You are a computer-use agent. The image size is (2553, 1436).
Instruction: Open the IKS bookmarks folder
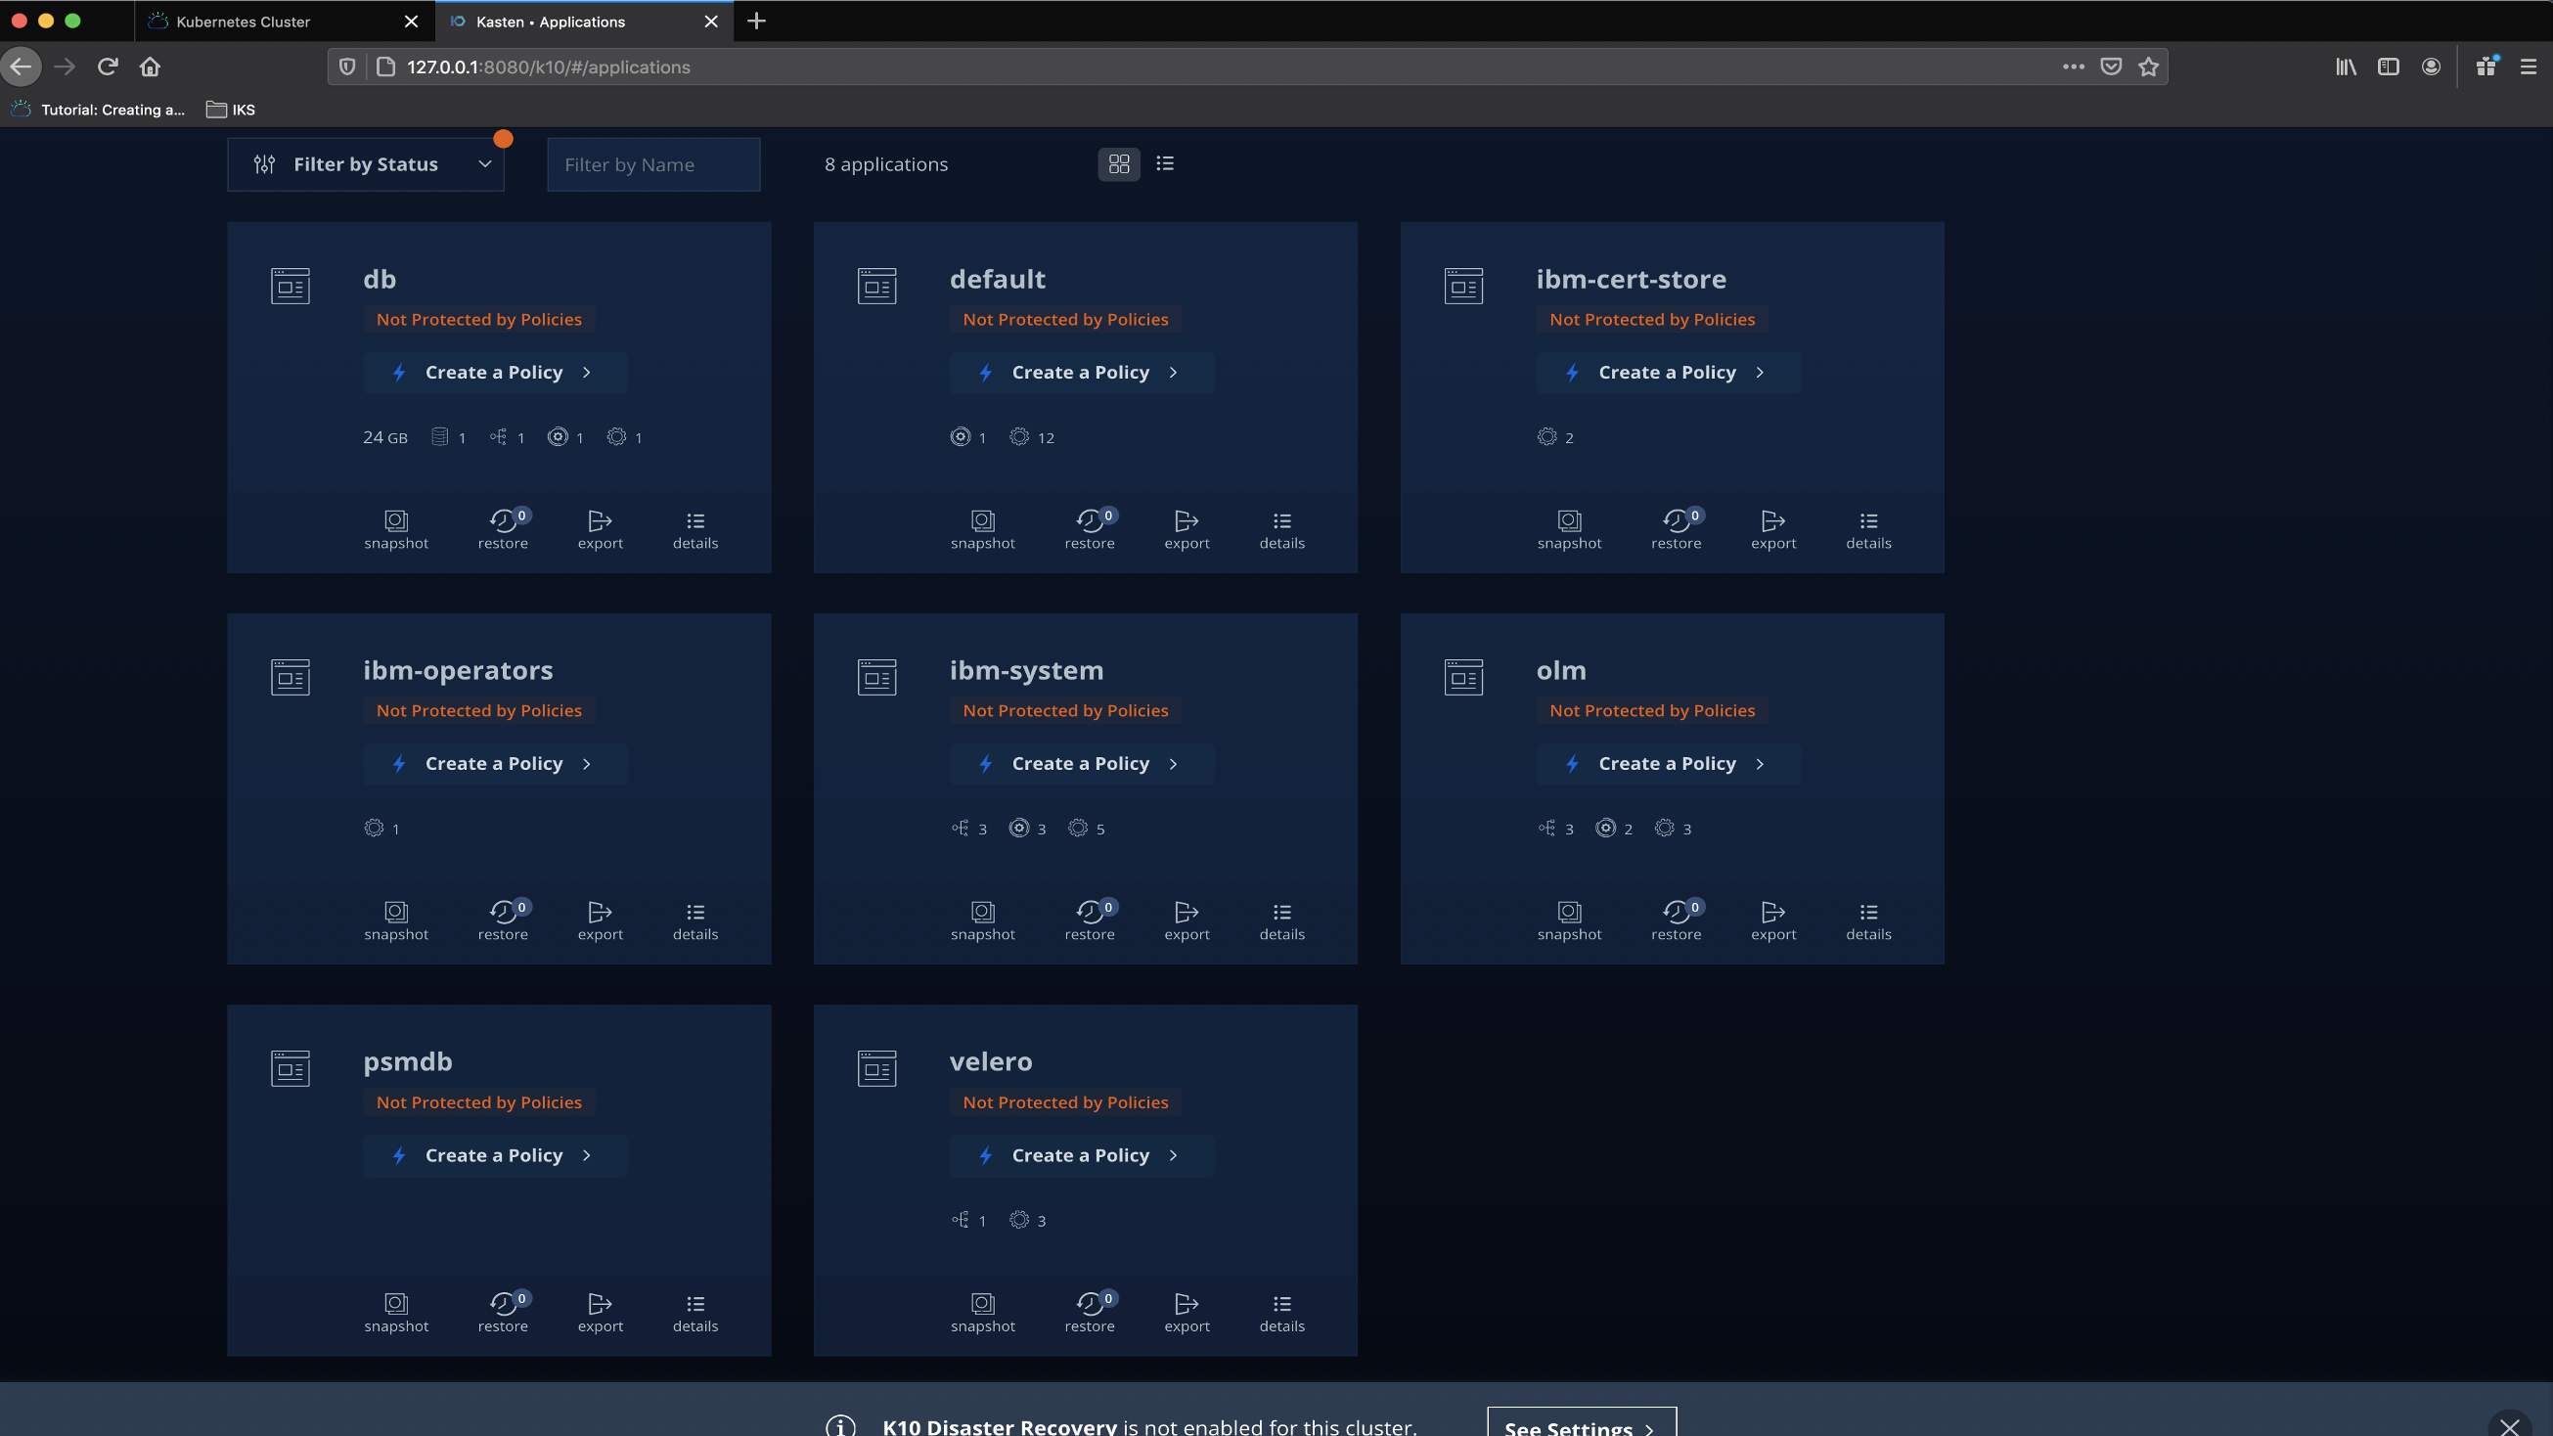pos(231,110)
